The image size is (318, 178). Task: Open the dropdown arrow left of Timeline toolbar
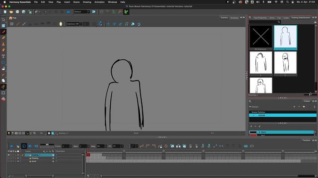[x=137, y=146]
